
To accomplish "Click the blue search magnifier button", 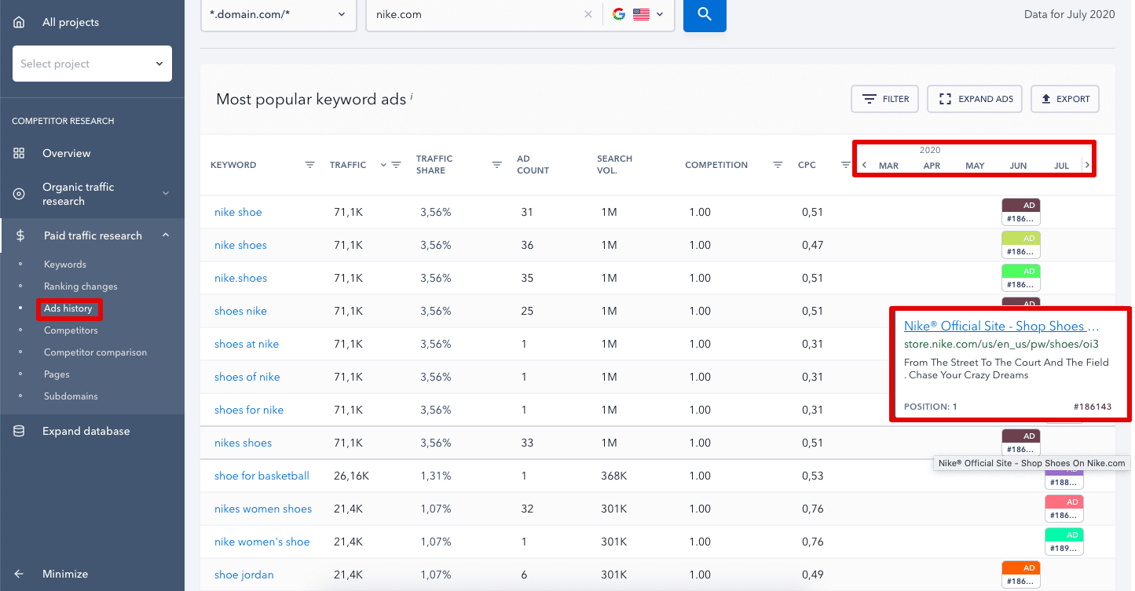I will point(705,14).
